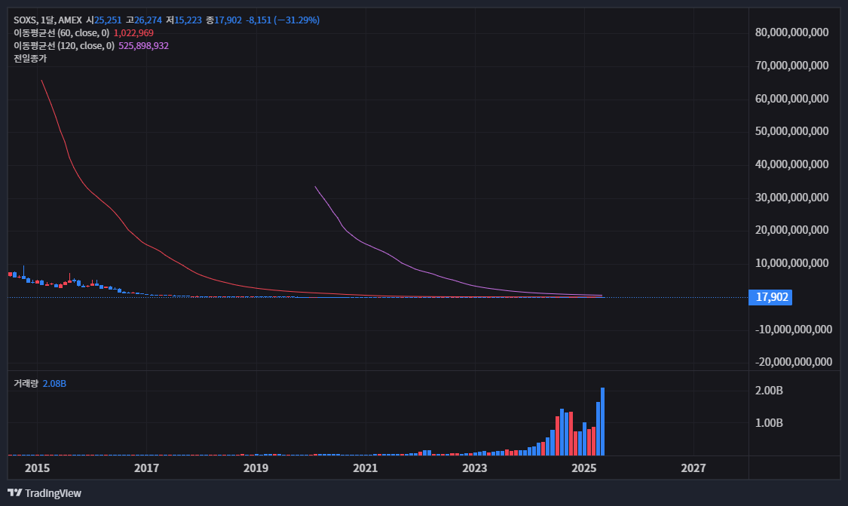Click the 525,898,932 moving average value
The height and width of the screenshot is (506, 848).
(144, 46)
